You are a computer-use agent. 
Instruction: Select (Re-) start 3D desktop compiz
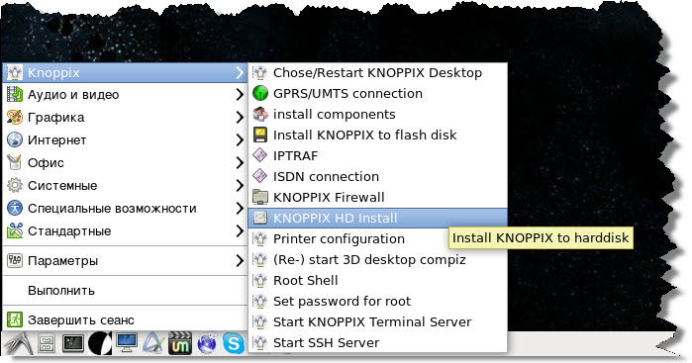click(378, 259)
